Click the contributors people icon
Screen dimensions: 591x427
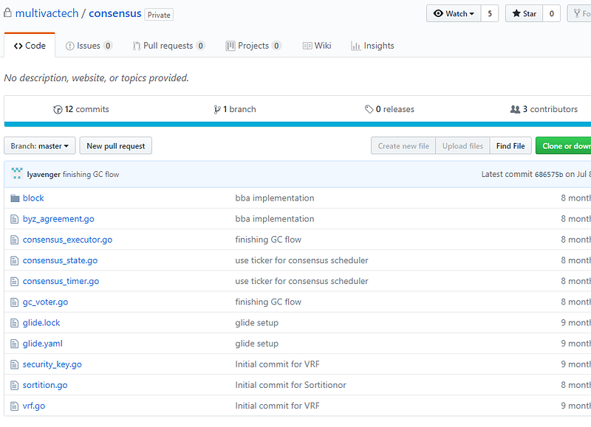pos(515,109)
